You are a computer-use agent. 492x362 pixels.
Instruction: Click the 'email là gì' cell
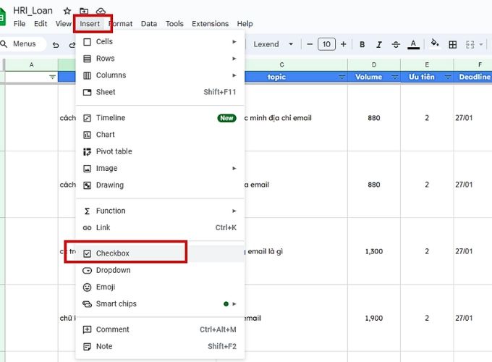coord(296,251)
